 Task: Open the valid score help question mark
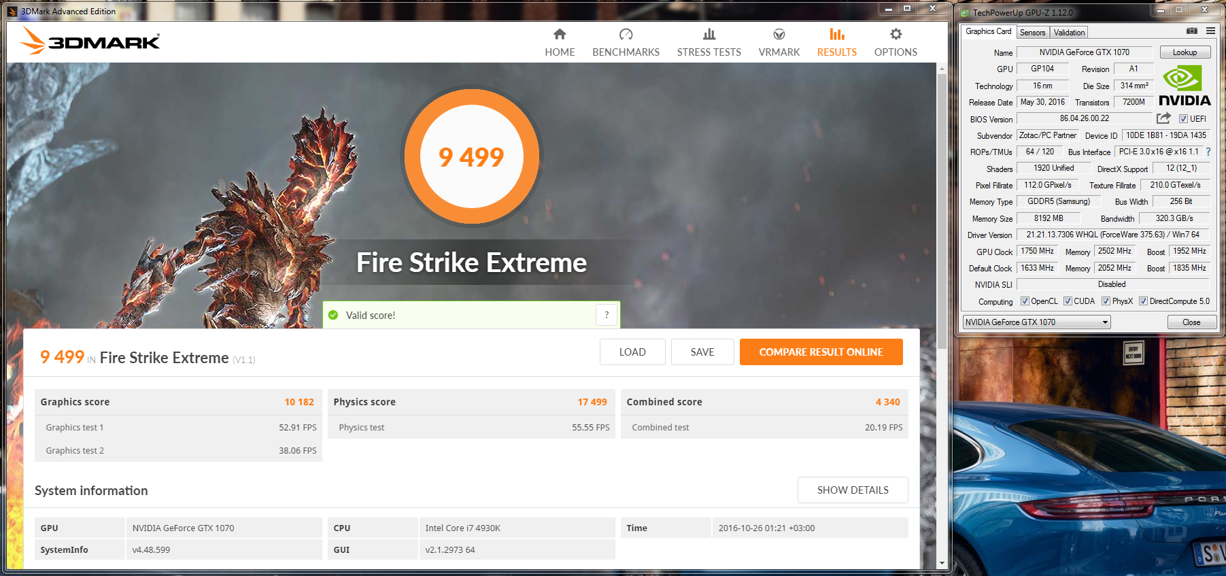(607, 315)
